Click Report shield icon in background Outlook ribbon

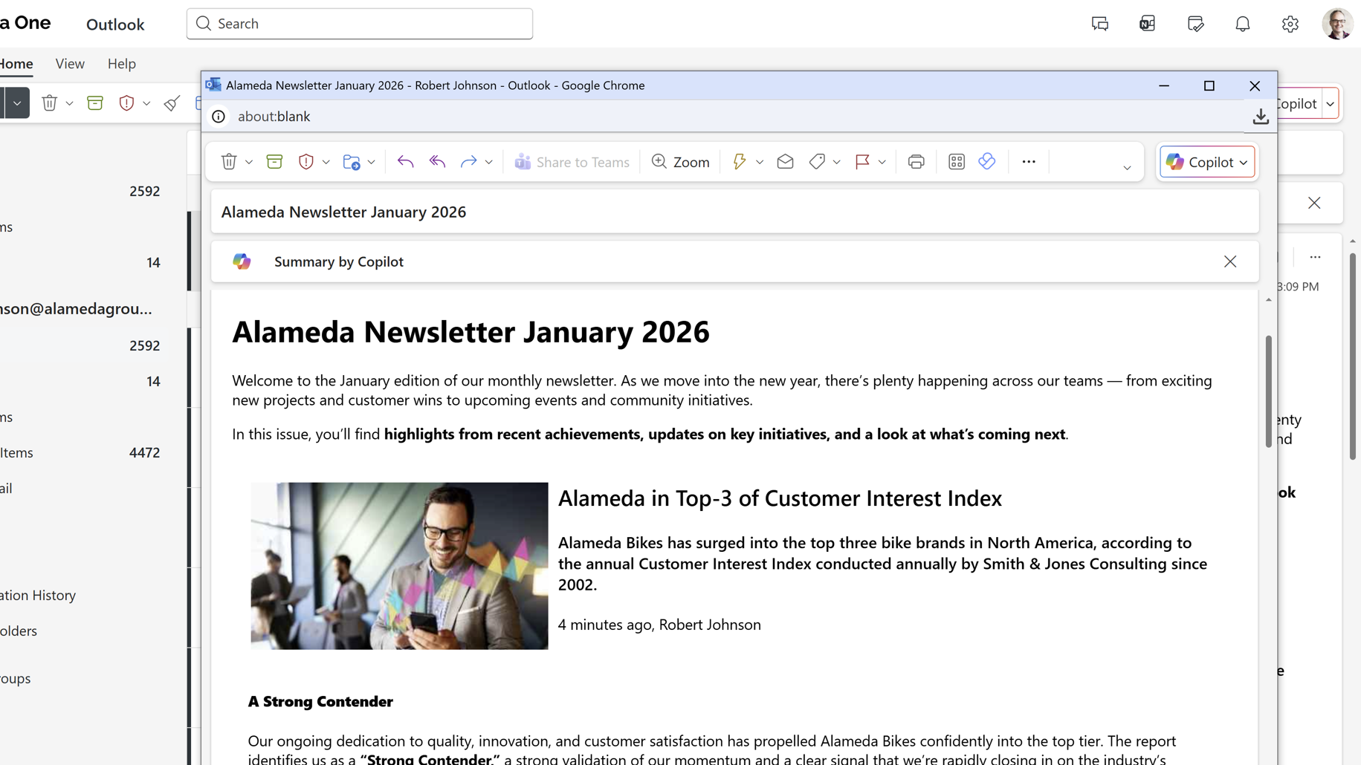point(126,102)
